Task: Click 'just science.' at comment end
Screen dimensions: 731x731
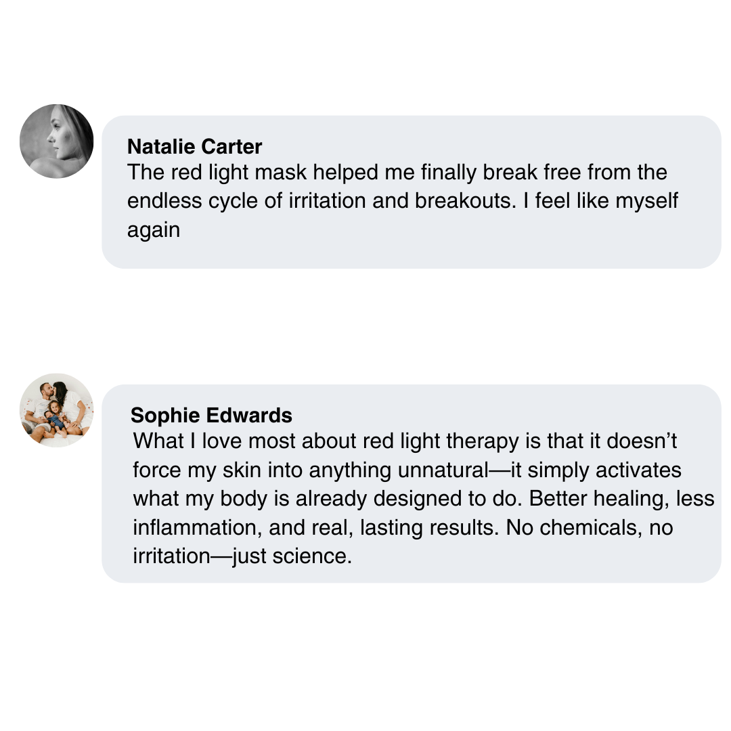Action: point(292,556)
